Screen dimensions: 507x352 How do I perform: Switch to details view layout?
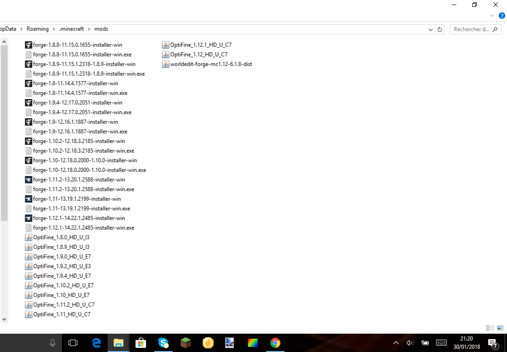[x=490, y=328]
